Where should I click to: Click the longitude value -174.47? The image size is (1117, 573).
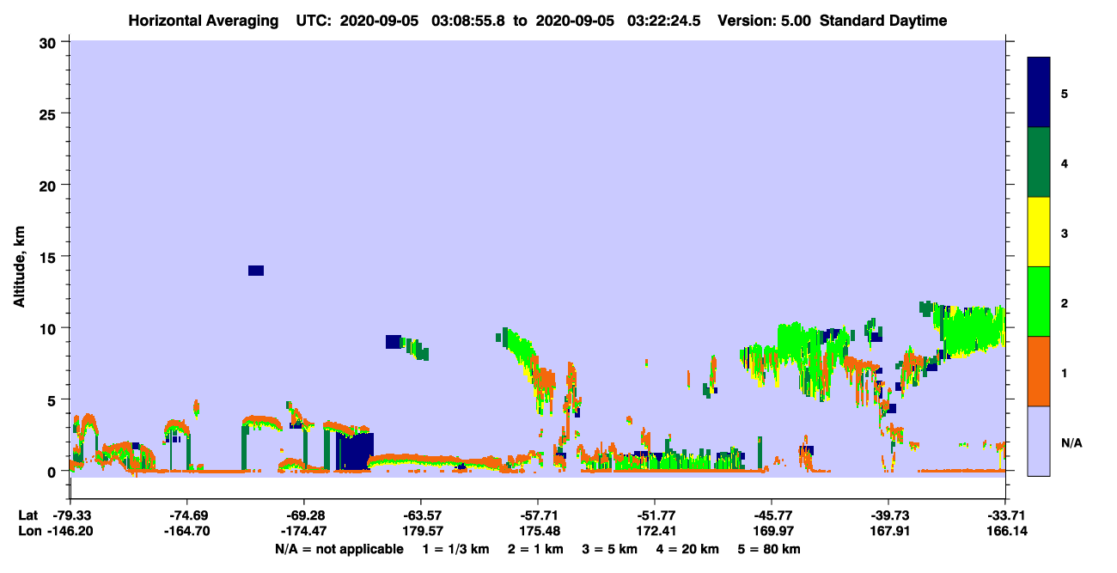(303, 531)
